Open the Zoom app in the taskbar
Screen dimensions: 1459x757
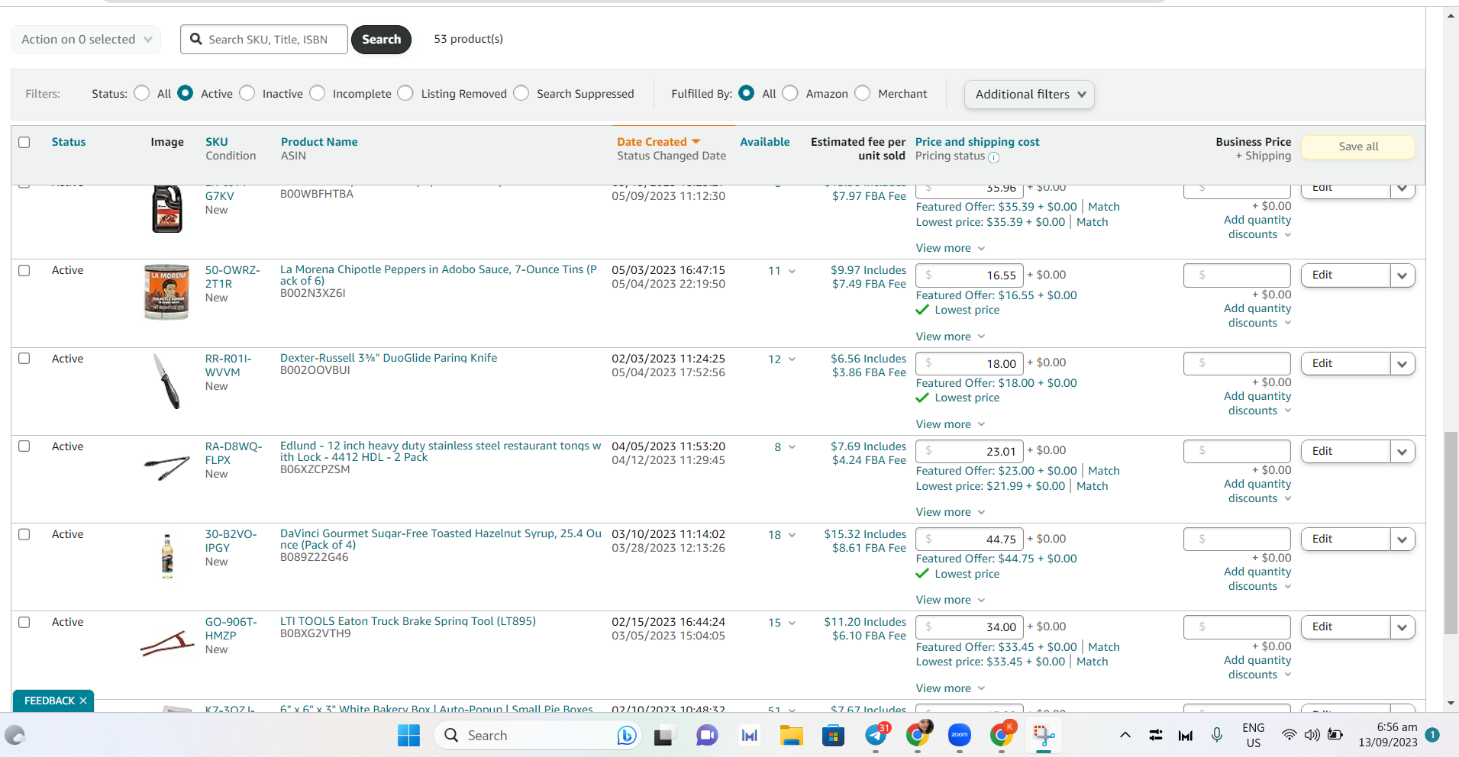(960, 736)
